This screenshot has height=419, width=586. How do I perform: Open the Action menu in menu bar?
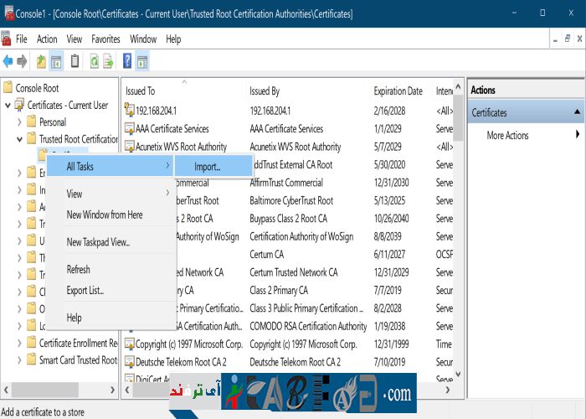pyautogui.click(x=47, y=39)
